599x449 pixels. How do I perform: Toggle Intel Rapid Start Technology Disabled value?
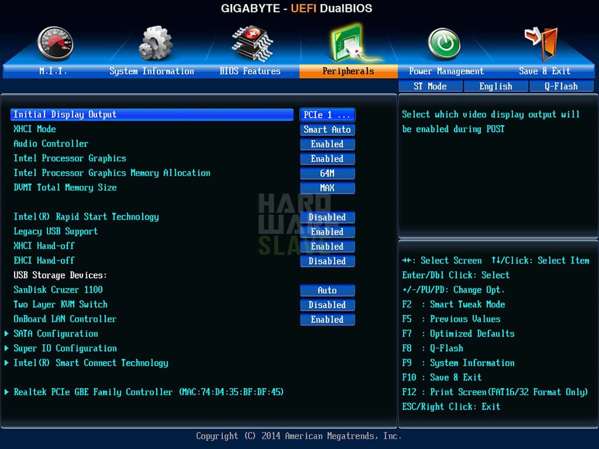tap(327, 218)
